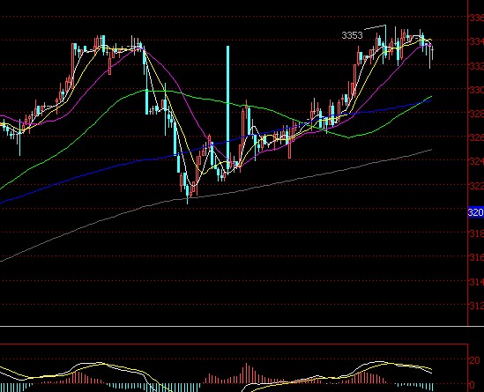Click the 332 price axis label
Viewport: 484px width, 392px height.
[x=476, y=66]
